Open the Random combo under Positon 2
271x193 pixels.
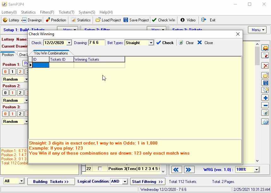pyautogui.click(x=26, y=100)
